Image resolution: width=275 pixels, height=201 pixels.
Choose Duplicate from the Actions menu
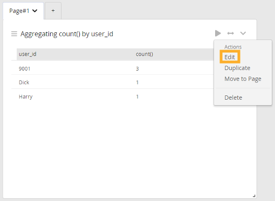click(237, 68)
